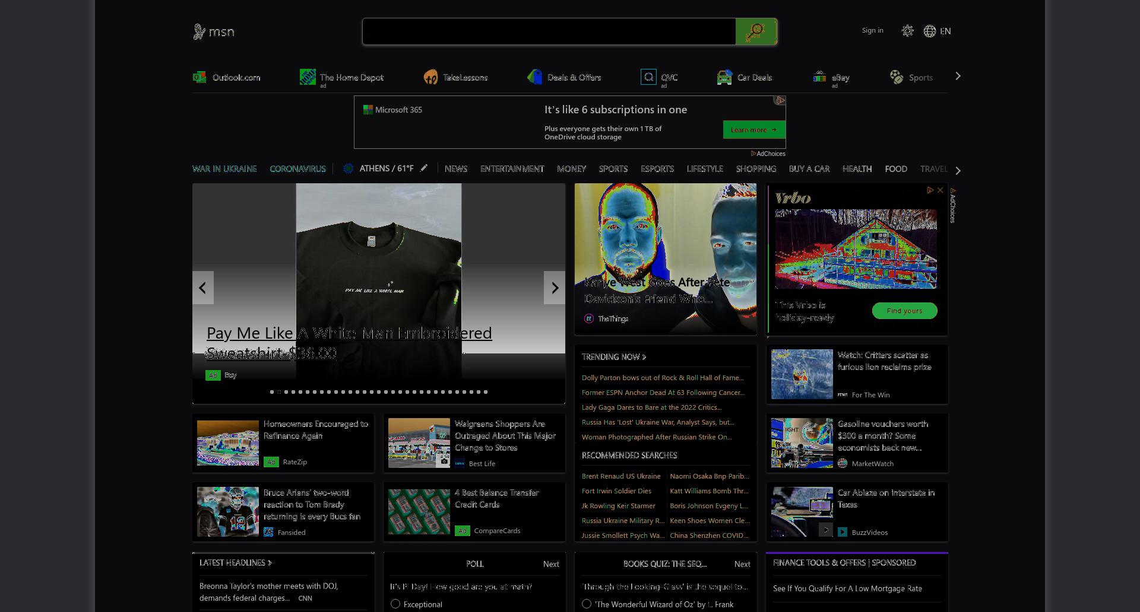Open the settings gear icon
This screenshot has width=1140, height=612.
(x=907, y=31)
